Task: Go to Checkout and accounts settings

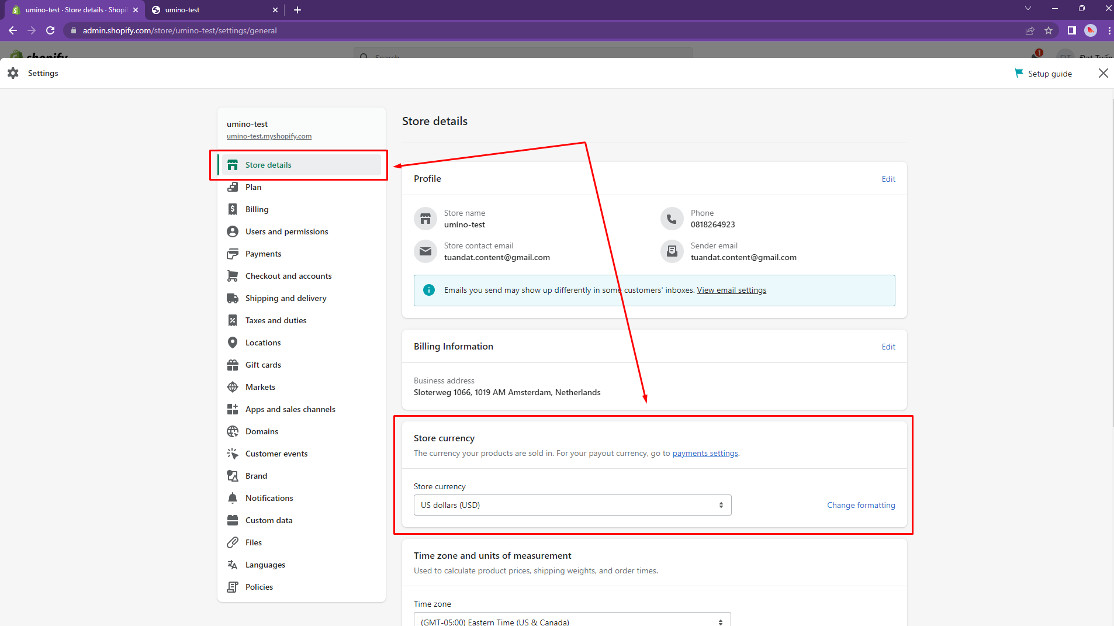Action: [288, 276]
